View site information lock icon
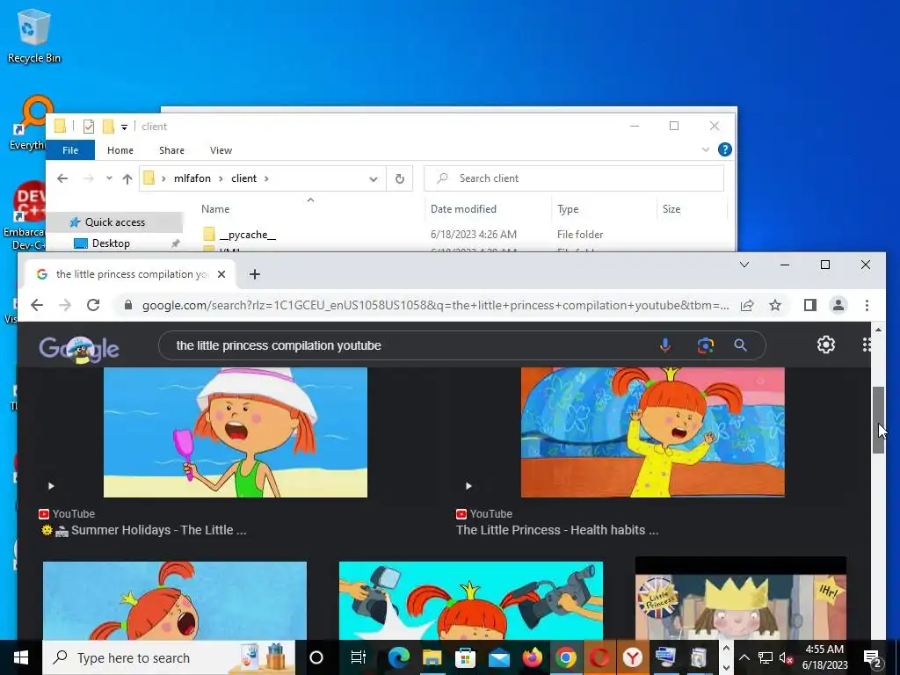The width and height of the screenshot is (900, 675). pos(128,305)
